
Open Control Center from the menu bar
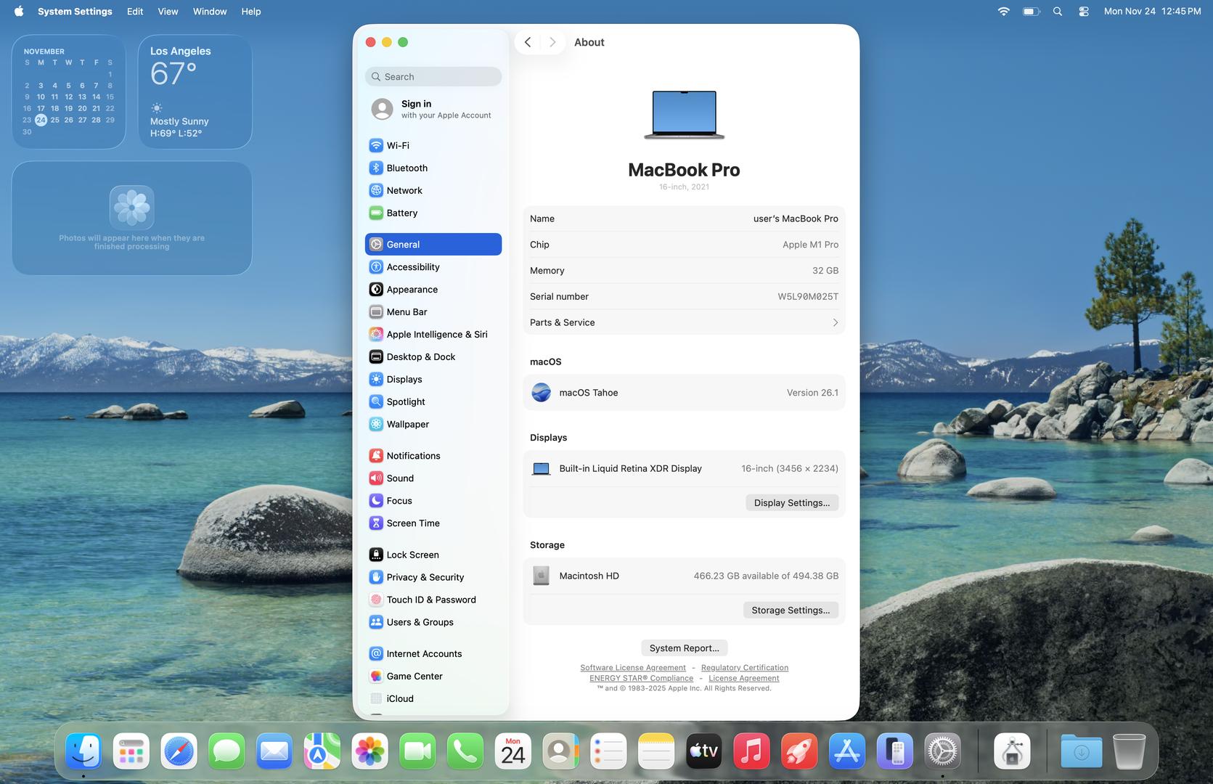coord(1083,12)
